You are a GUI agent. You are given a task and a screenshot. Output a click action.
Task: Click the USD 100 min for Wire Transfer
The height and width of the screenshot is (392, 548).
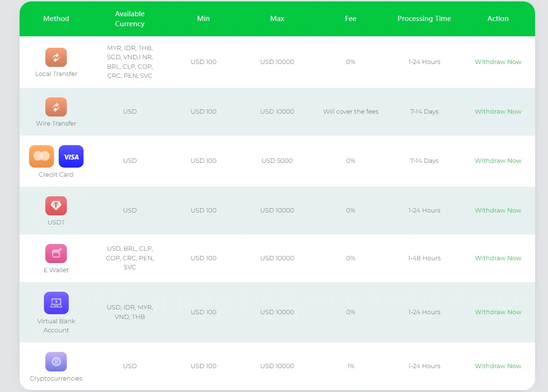pos(203,112)
